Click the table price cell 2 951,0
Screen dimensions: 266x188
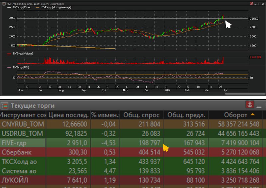click(x=68, y=143)
